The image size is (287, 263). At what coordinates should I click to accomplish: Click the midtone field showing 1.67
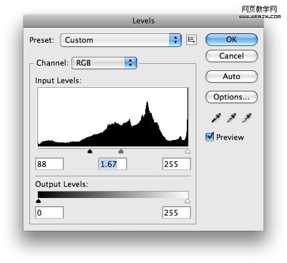point(112,164)
